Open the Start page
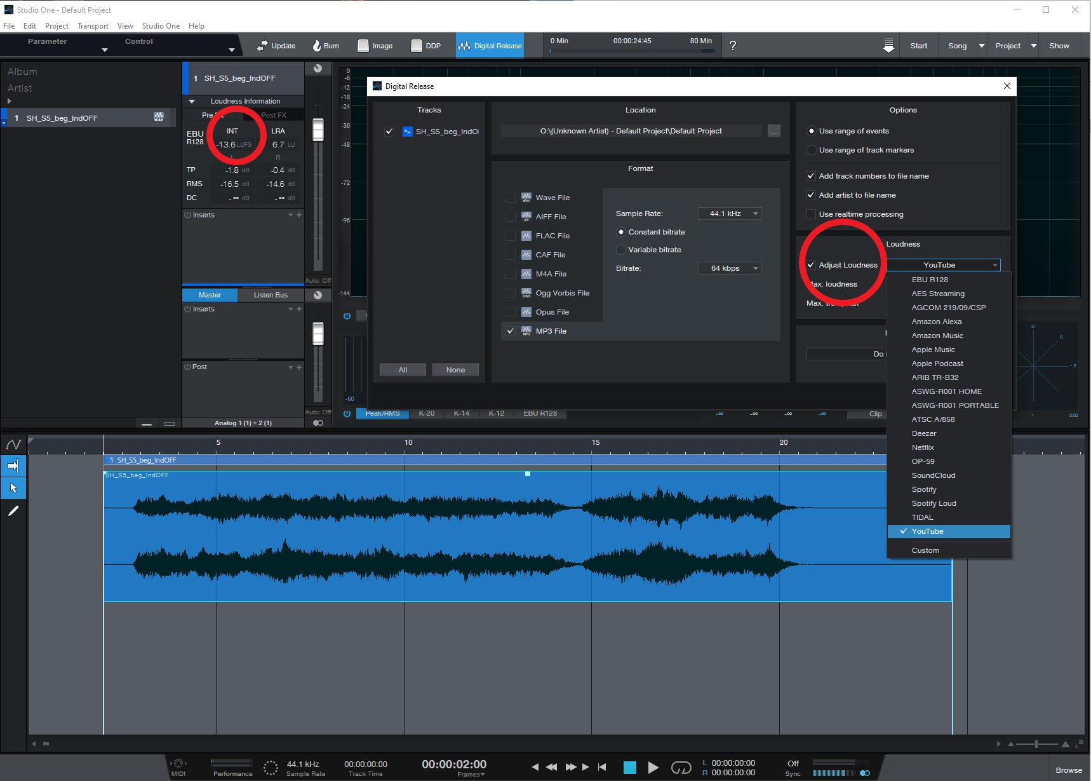The height and width of the screenshot is (781, 1091). (x=918, y=46)
